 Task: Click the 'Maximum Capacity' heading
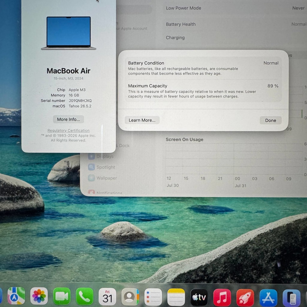[148, 86]
